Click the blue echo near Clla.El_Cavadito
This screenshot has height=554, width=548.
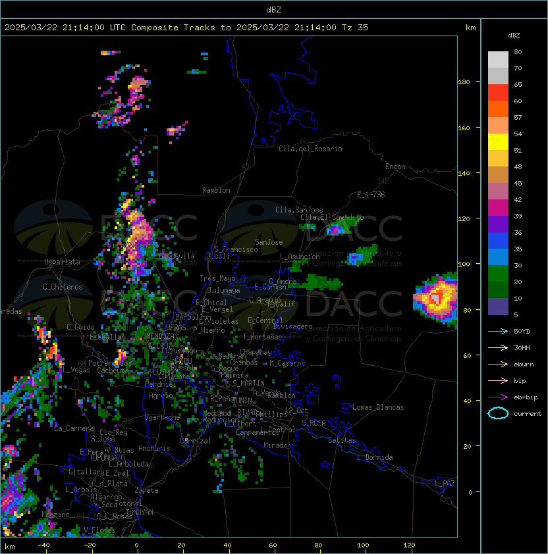click(335, 230)
